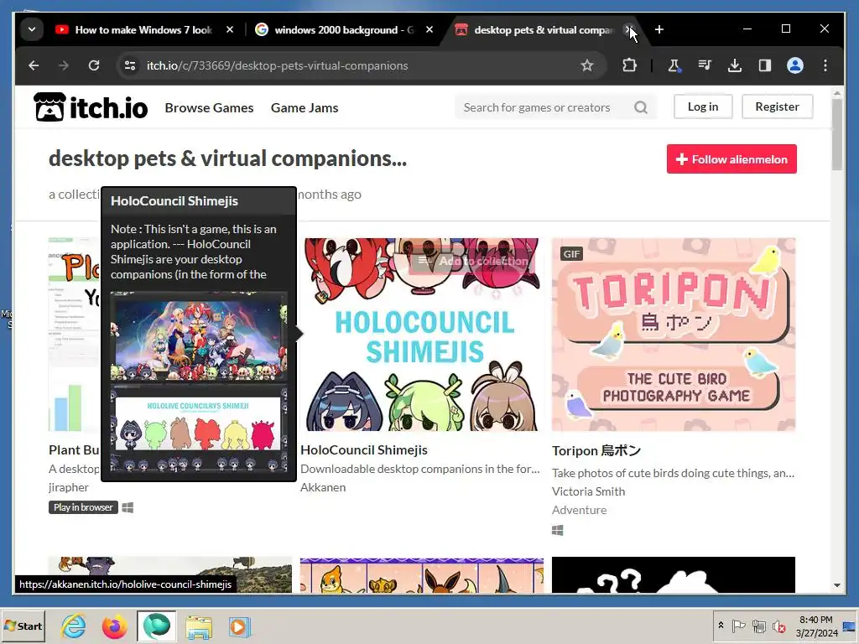The image size is (859, 644).
Task: Bookmark this page with the star
Action: 586,65
